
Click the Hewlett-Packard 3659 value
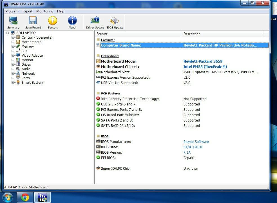(203, 61)
